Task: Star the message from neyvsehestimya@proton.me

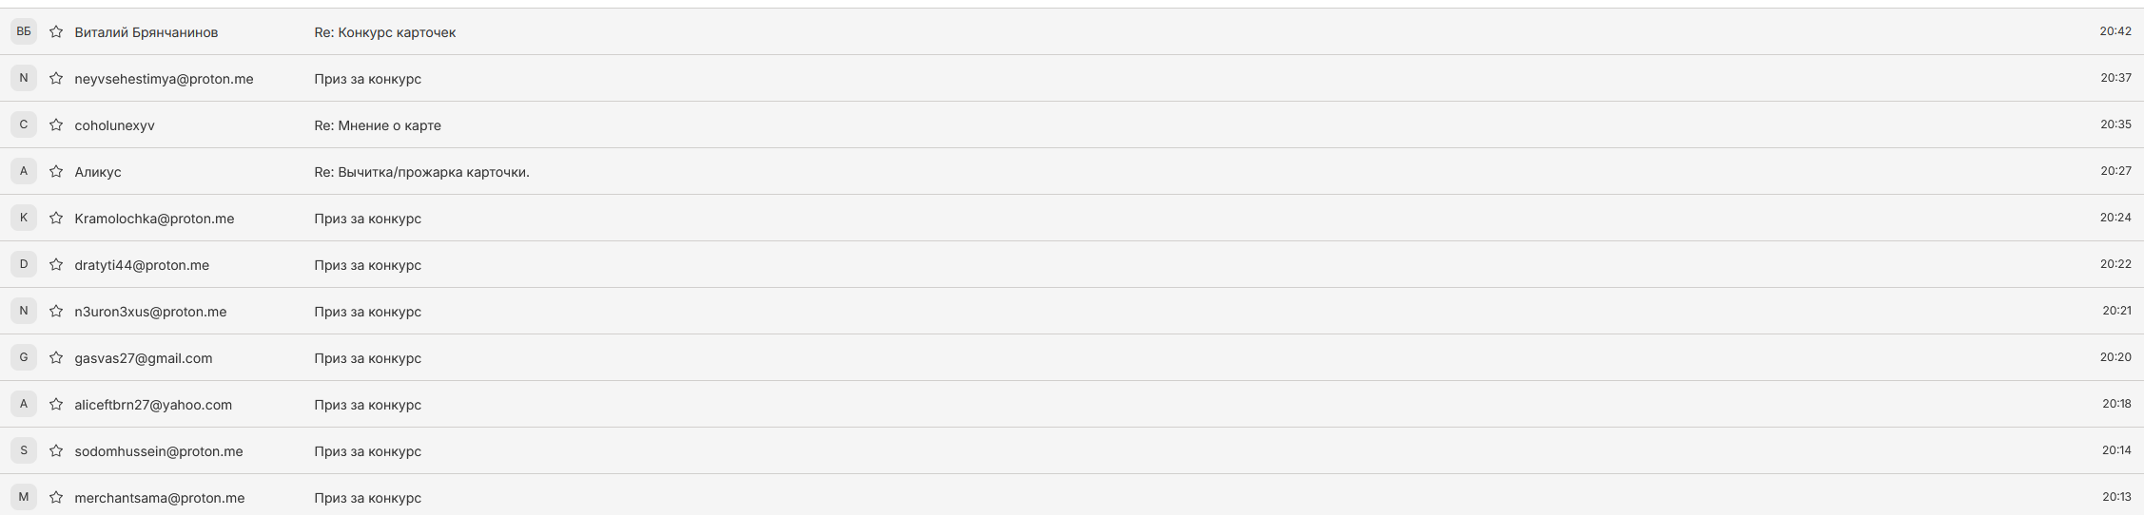Action: [x=56, y=79]
